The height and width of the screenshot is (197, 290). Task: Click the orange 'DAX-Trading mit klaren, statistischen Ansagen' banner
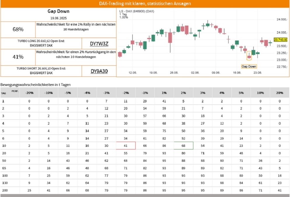(x=145, y=3)
